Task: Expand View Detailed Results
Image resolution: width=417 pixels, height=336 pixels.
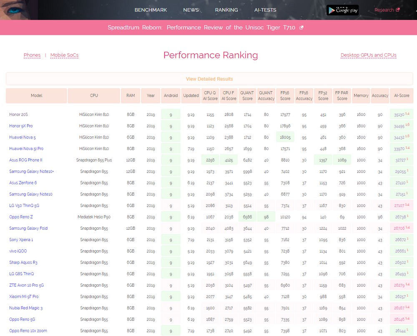Action: (209, 79)
